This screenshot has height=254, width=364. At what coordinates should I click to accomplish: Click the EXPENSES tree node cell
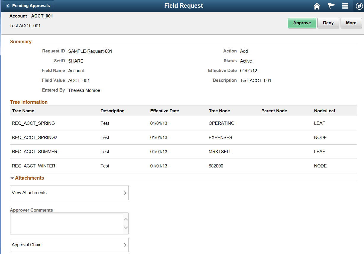pos(220,138)
